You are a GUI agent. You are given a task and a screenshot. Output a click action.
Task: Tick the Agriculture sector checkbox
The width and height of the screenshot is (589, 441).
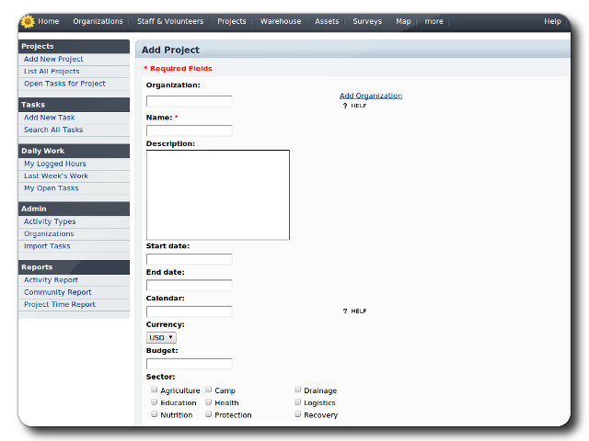(154, 390)
